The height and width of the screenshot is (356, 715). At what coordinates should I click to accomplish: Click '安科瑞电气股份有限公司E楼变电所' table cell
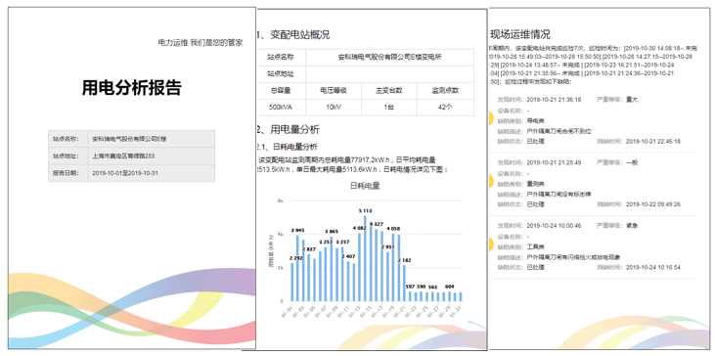tap(389, 58)
